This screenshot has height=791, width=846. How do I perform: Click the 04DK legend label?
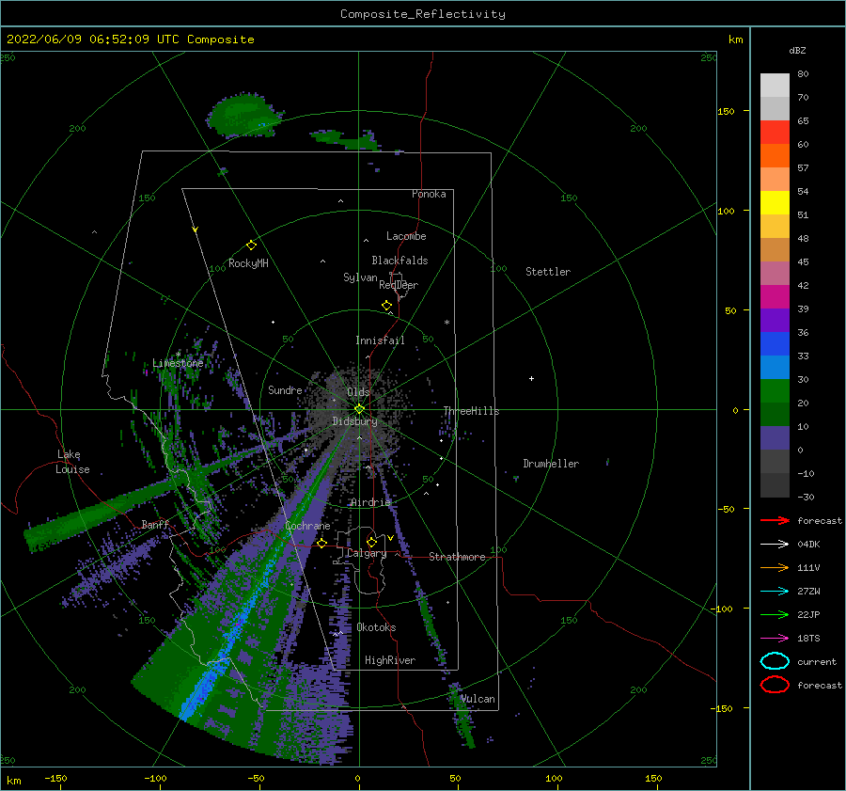(808, 545)
